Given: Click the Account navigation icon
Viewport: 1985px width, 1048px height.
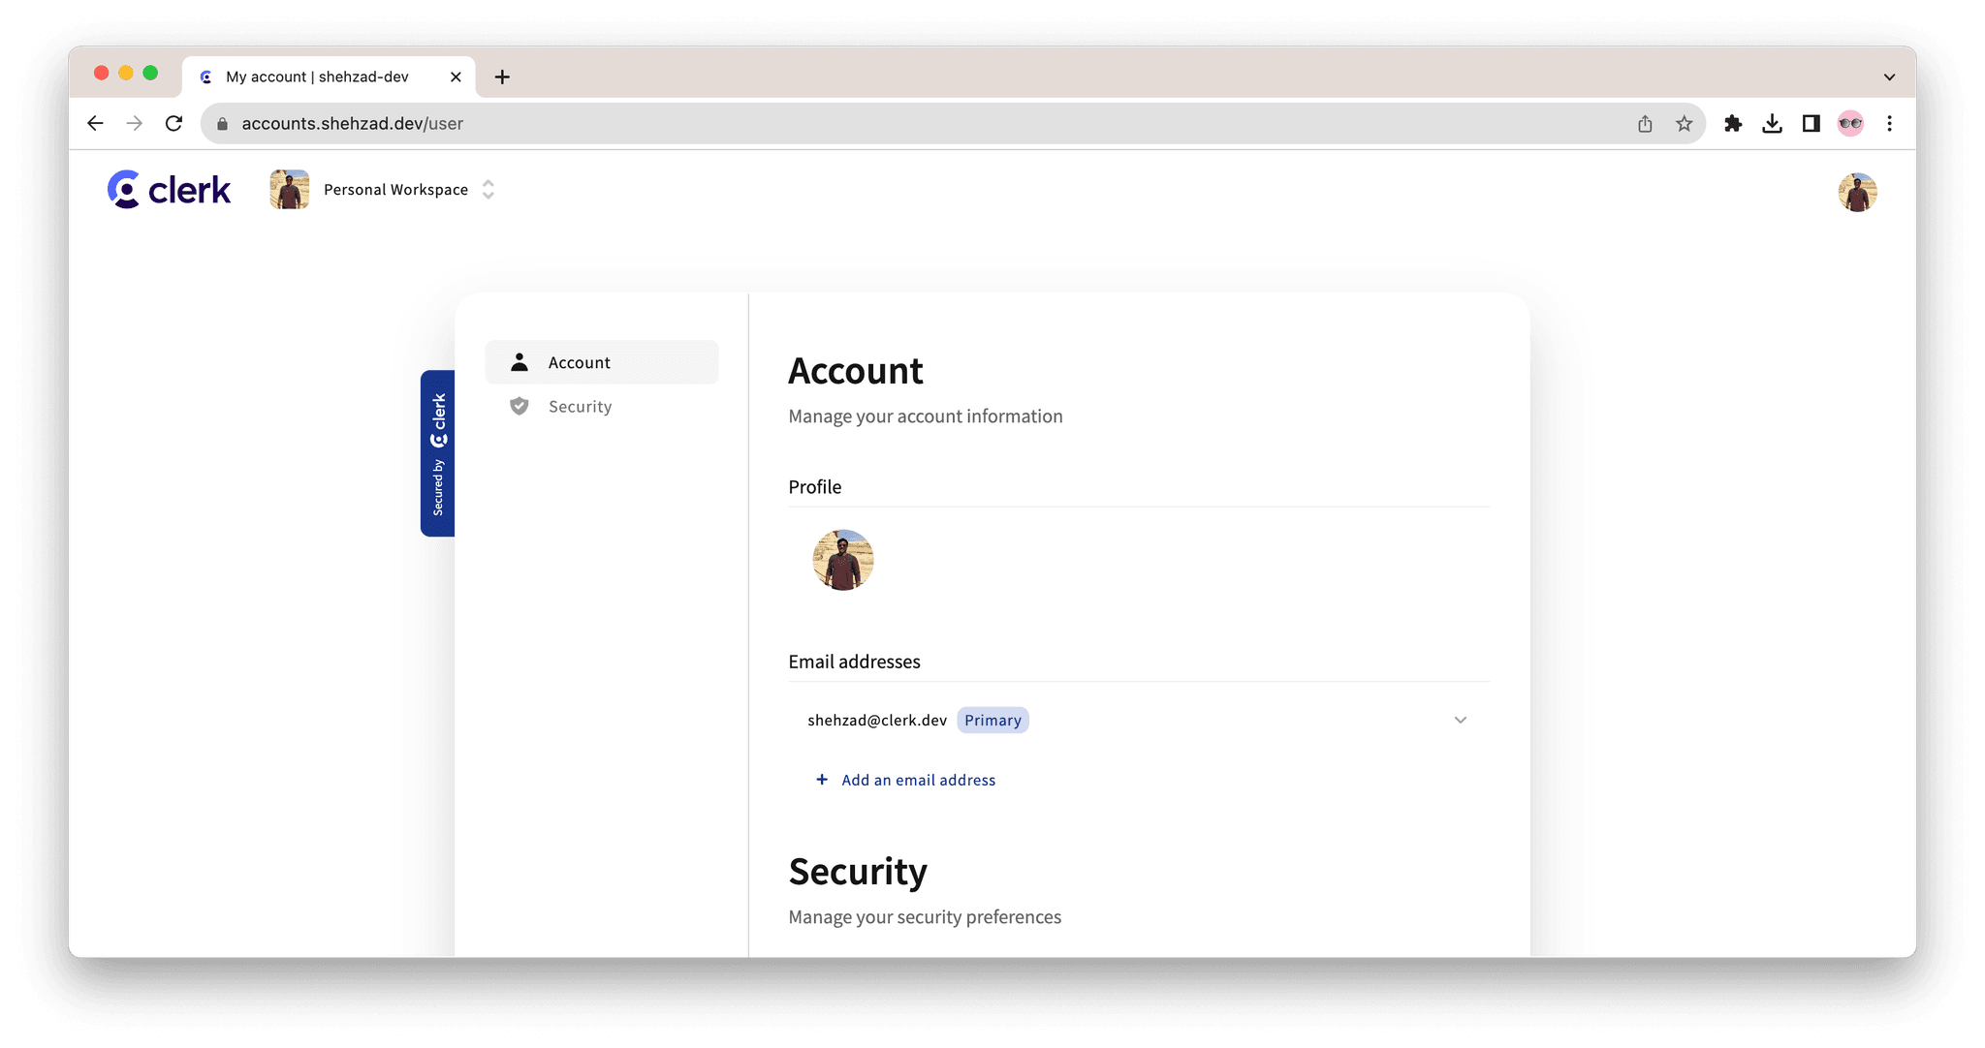Looking at the screenshot, I should [x=521, y=360].
